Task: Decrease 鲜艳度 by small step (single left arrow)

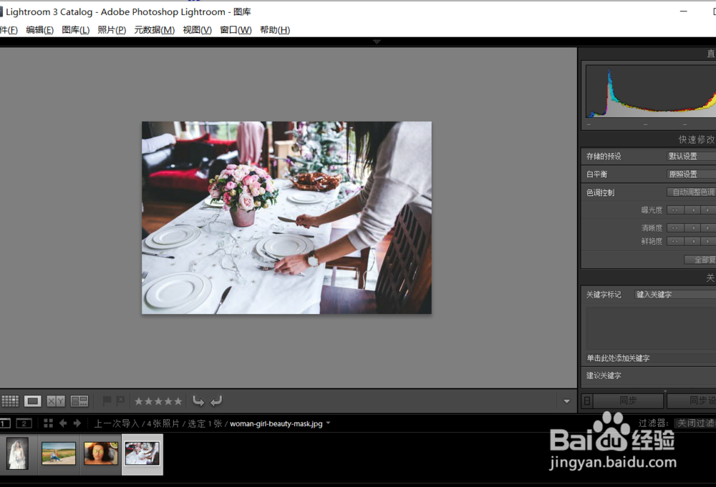Action: [x=693, y=241]
